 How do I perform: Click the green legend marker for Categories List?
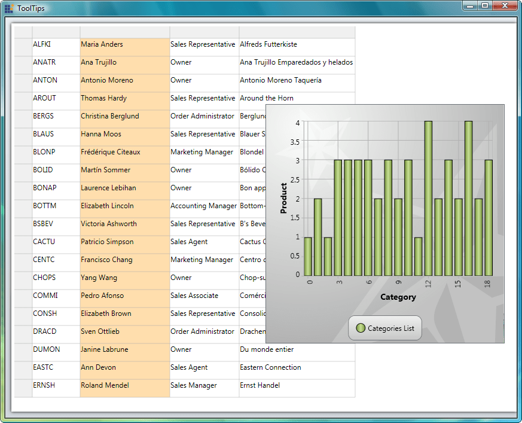coord(361,328)
